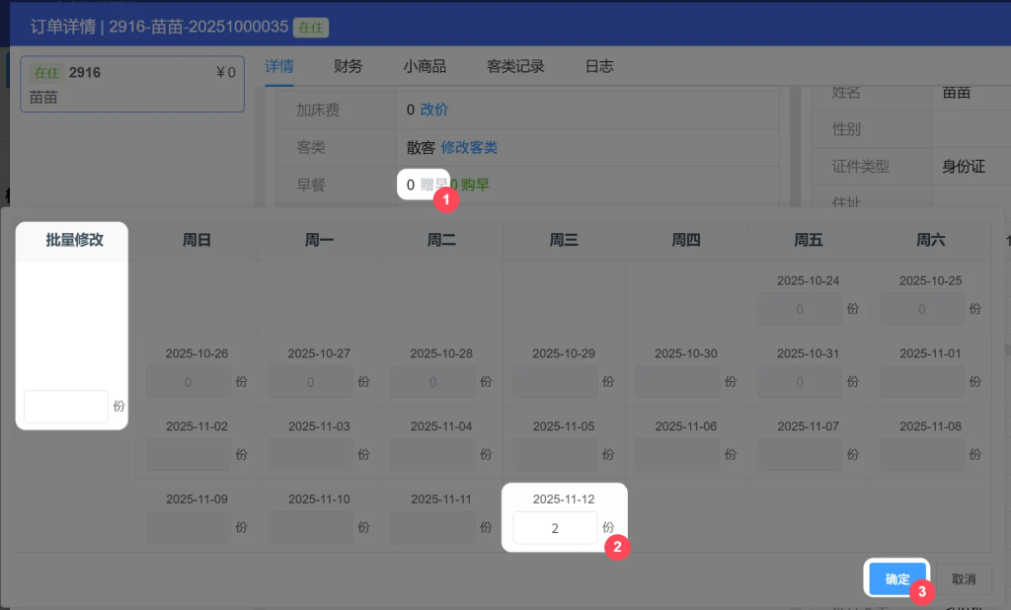Open the 修改客类 link
Screen dimensions: 1011x610
coord(469,147)
